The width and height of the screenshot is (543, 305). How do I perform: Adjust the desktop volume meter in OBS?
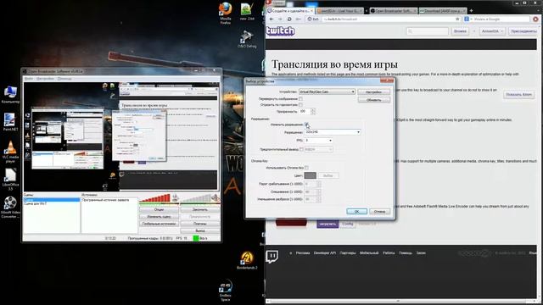pos(196,198)
